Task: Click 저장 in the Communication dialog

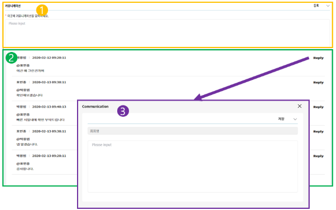Action: (x=281, y=119)
